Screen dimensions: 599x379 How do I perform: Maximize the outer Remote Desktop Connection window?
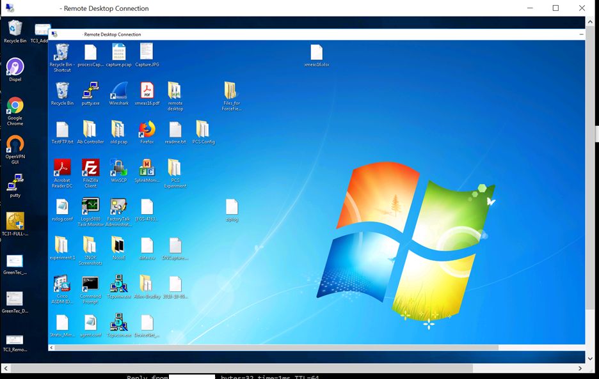pyautogui.click(x=555, y=8)
